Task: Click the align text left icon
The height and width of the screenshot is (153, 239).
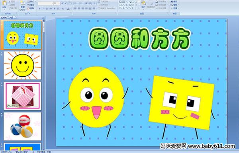Action: pyautogui.click(x=75, y=9)
